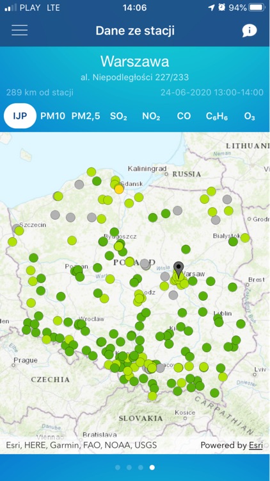Go to the first page indicator dot
The image size is (270, 481).
(x=118, y=468)
